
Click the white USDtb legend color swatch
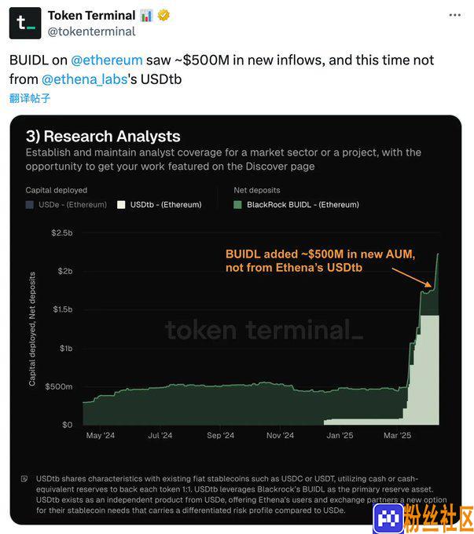click(121, 205)
